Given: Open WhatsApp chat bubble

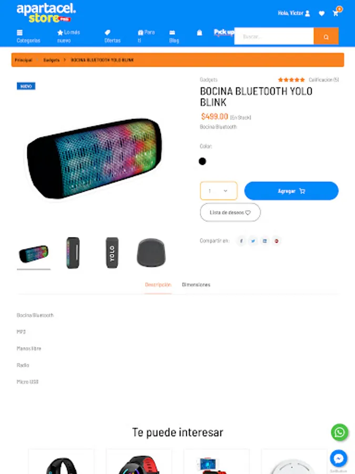Looking at the screenshot, I should click(340, 432).
